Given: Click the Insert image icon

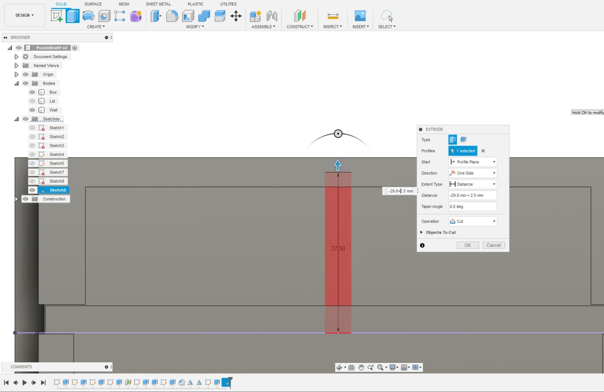Looking at the screenshot, I should 360,16.
